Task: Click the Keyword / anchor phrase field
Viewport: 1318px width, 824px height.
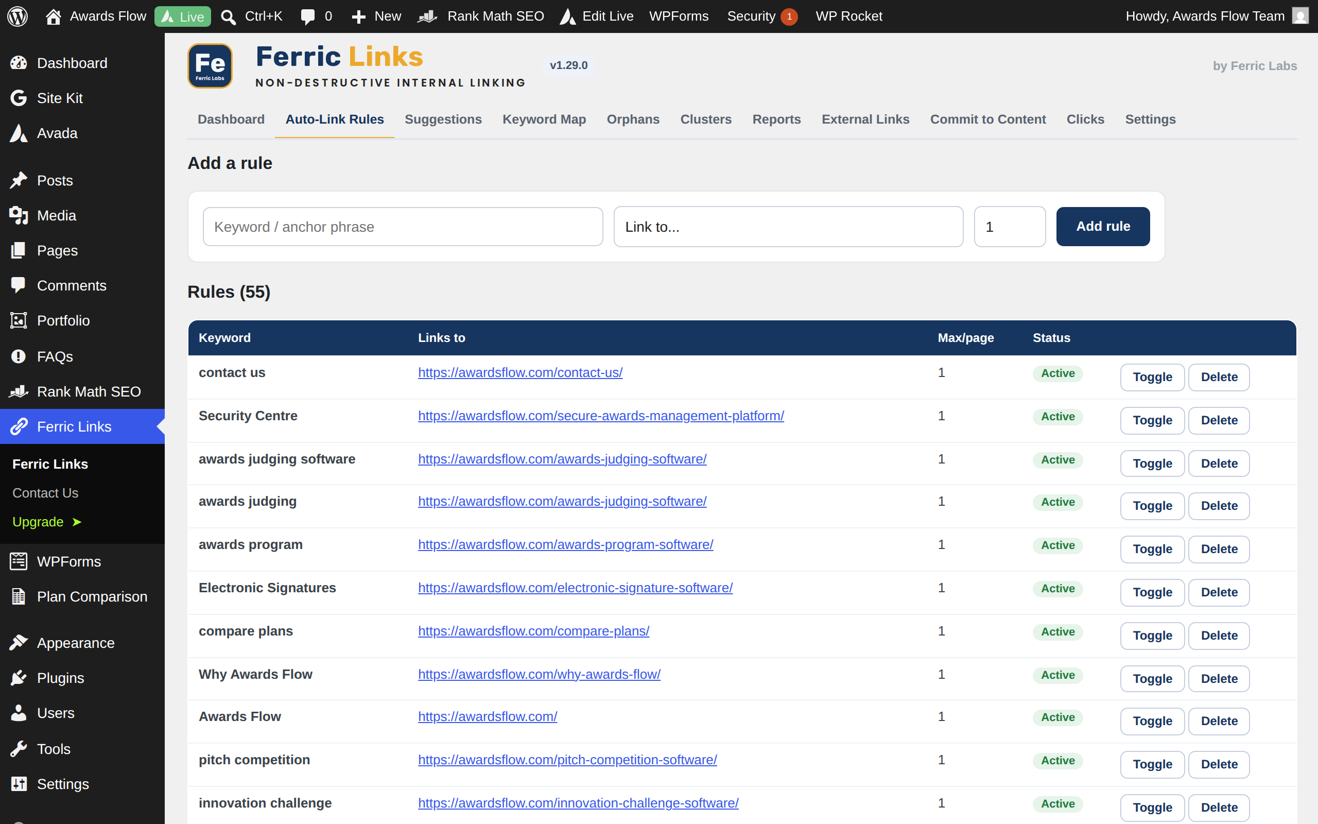Action: click(403, 227)
